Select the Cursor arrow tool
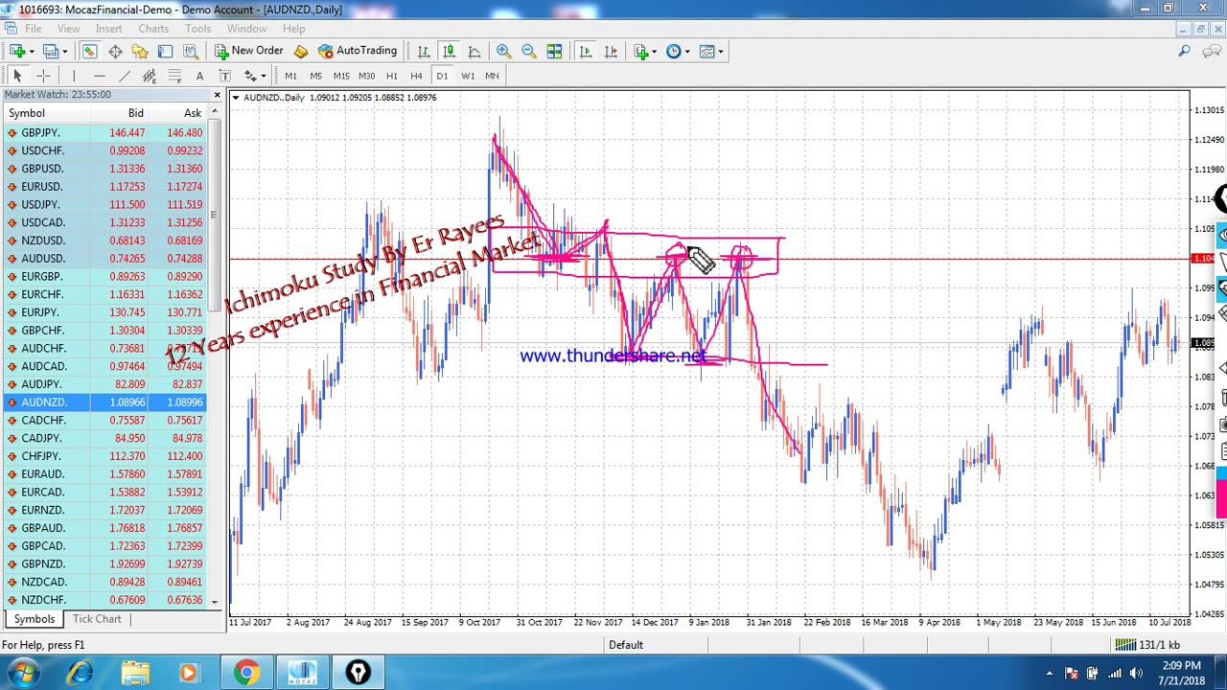The image size is (1227, 690). click(x=17, y=76)
